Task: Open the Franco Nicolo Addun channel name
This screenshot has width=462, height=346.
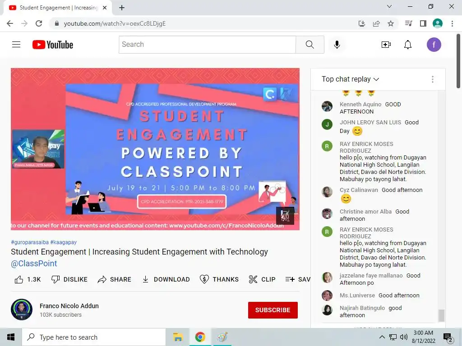Action: (x=69, y=306)
